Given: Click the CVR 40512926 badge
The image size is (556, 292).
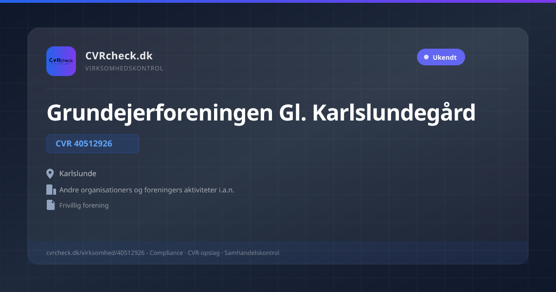Looking at the screenshot, I should point(93,144).
